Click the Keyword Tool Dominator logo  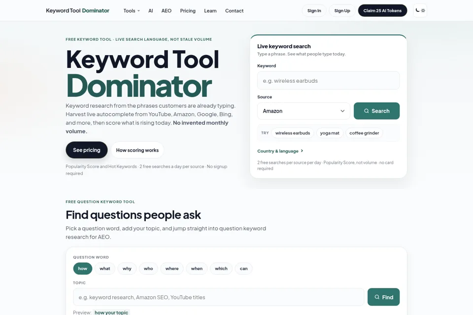[77, 10]
